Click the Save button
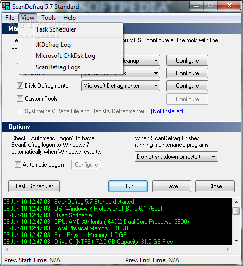The height and width of the screenshot is (266, 243). 172,186
